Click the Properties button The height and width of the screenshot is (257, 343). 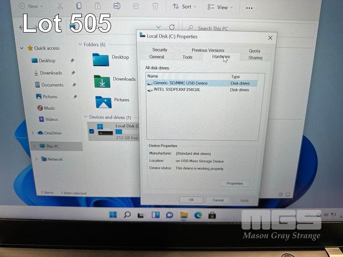click(x=235, y=183)
